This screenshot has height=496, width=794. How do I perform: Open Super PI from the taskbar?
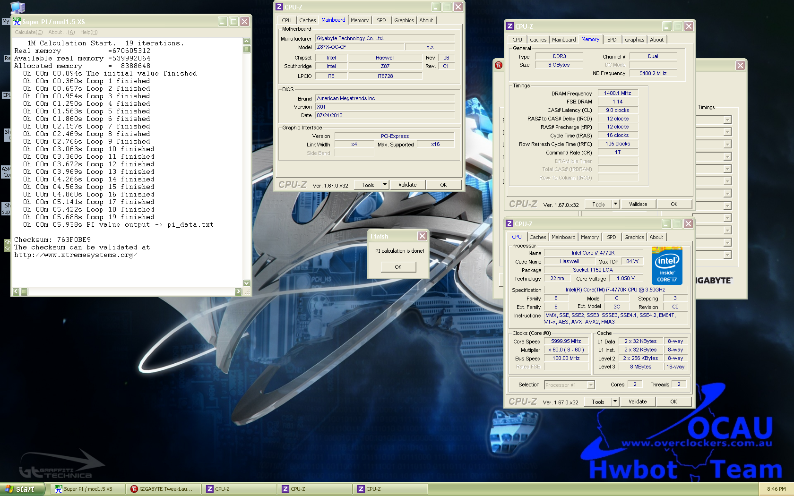click(x=87, y=489)
